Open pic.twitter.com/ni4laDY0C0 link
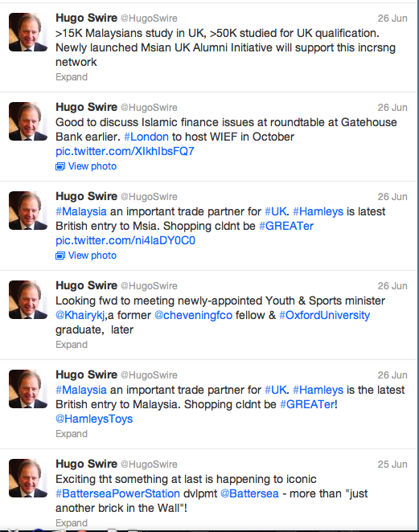 pyautogui.click(x=125, y=240)
